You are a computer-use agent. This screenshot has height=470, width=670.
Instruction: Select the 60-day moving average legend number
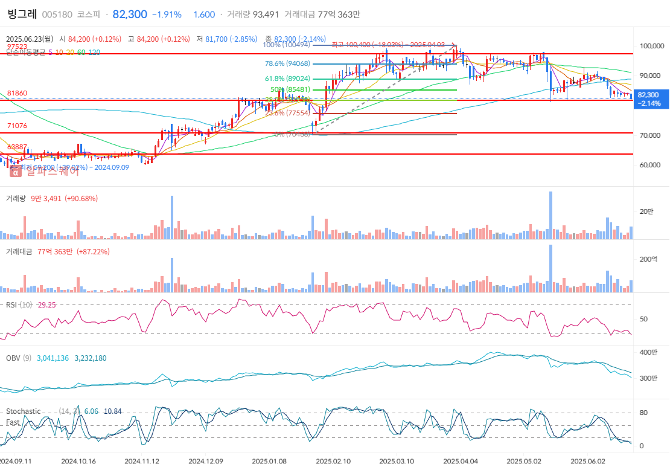(x=81, y=52)
